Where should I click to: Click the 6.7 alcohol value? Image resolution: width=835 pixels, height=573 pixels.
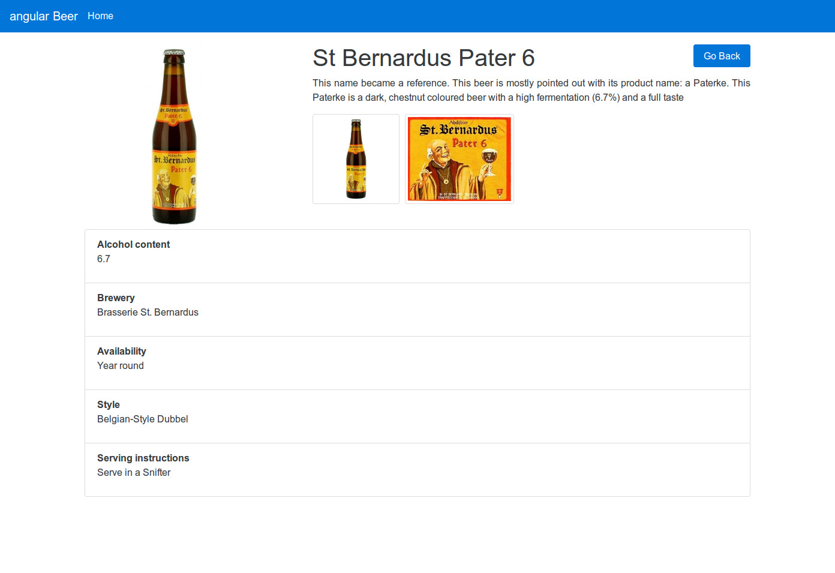(104, 259)
